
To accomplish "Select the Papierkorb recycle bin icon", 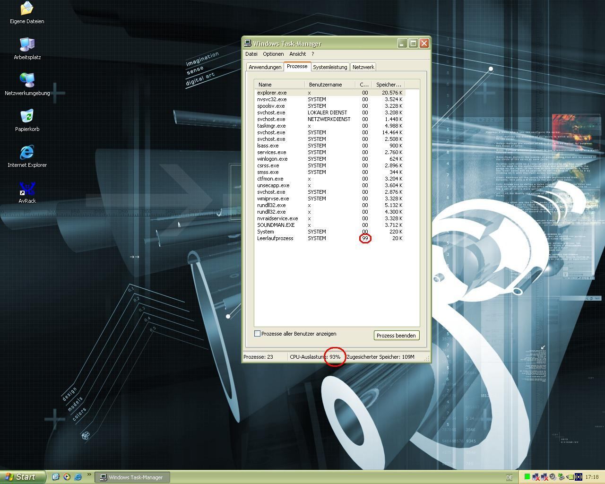I will pos(27,120).
